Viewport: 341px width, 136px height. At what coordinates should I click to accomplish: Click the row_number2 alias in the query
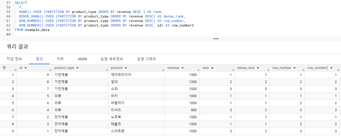pyautogui.click(x=183, y=25)
